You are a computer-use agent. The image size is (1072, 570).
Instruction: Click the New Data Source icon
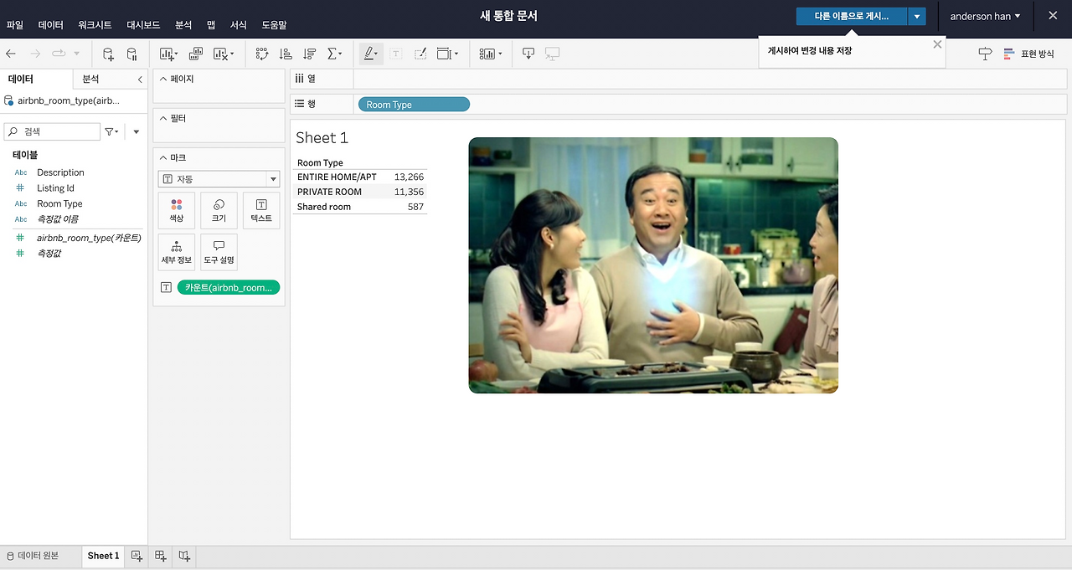108,54
